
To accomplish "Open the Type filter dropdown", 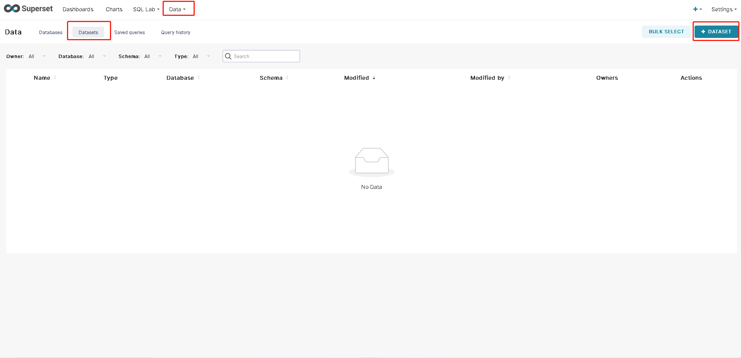I will [202, 56].
